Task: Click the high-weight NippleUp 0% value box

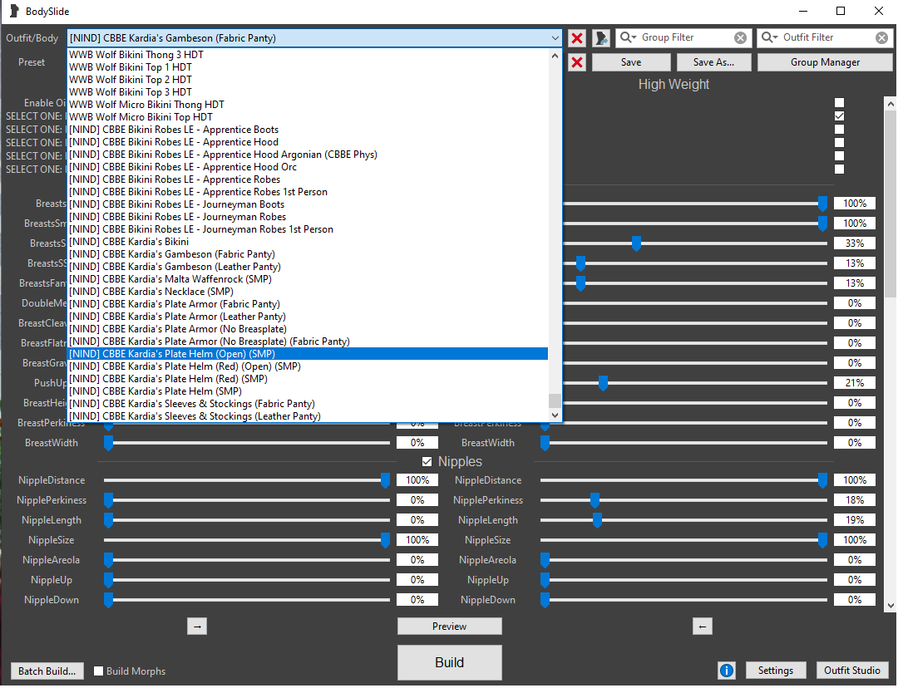Action: point(855,580)
